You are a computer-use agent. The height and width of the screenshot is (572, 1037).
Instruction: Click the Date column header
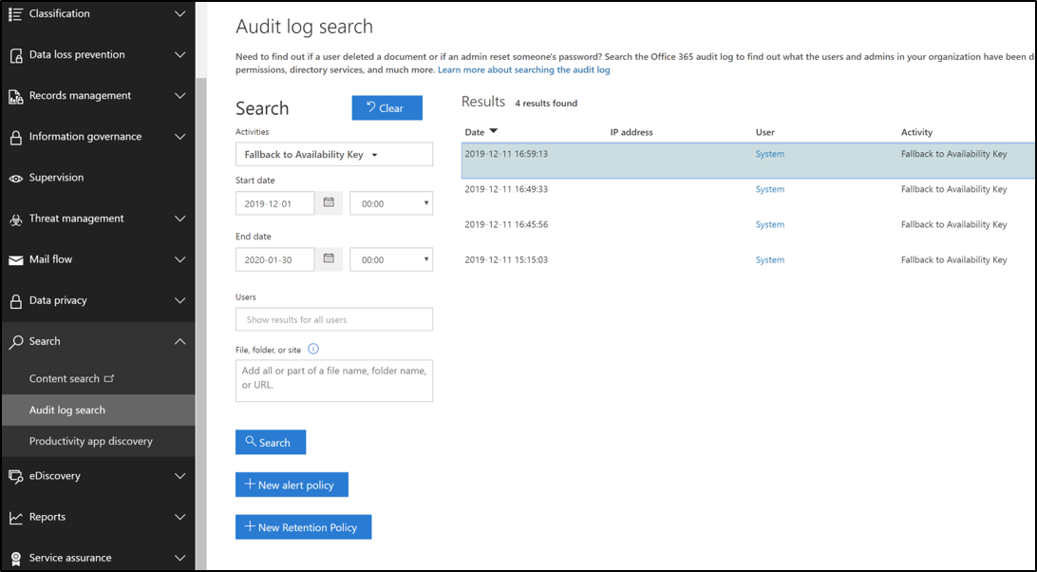coord(474,132)
